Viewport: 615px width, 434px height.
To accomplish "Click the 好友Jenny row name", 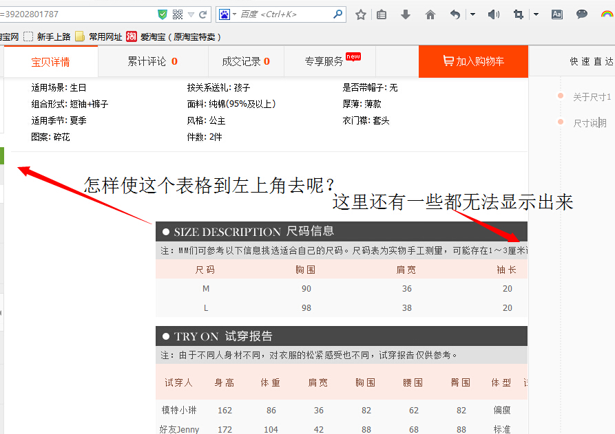I will point(179,429).
